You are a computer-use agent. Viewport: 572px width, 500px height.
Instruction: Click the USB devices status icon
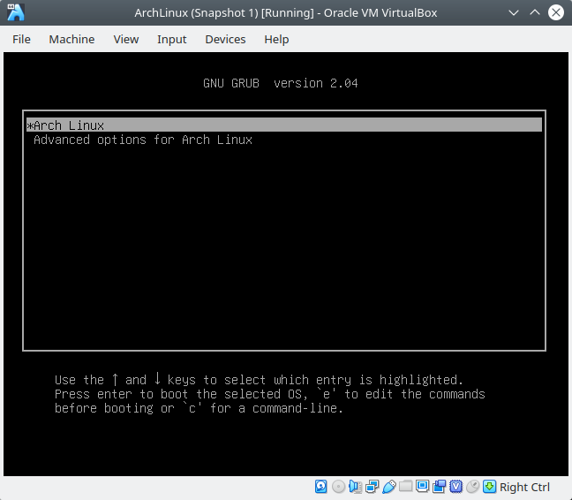[389, 487]
